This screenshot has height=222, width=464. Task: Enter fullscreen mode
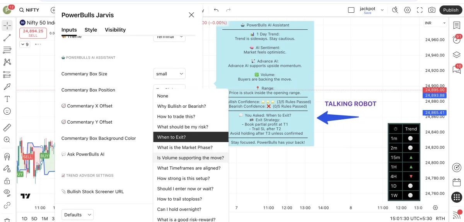[420, 10]
